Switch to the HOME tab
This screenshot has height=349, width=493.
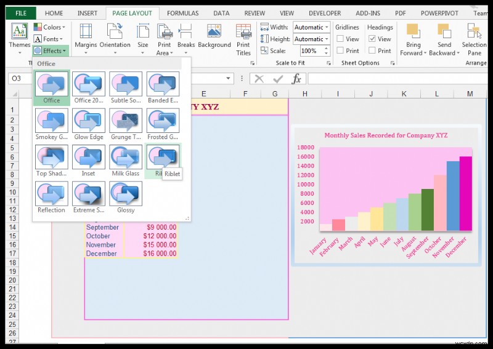click(x=54, y=13)
